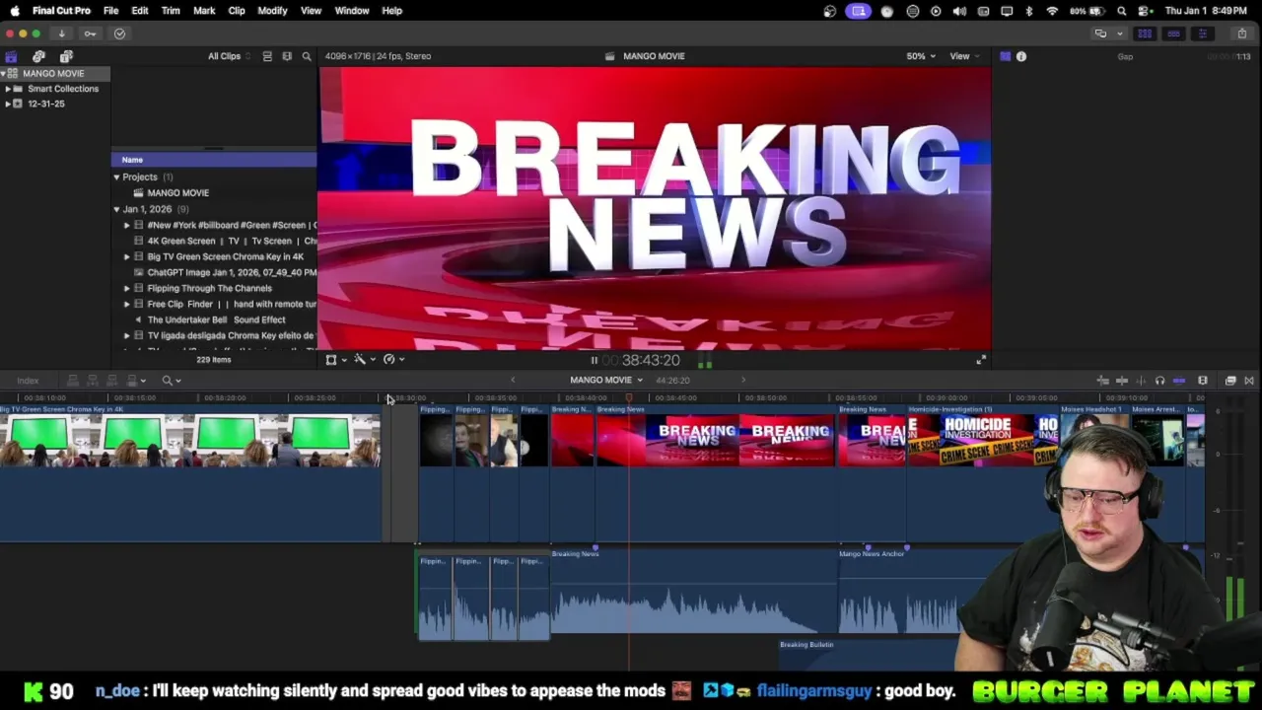Show the Transitions browser icon

coord(1249,381)
